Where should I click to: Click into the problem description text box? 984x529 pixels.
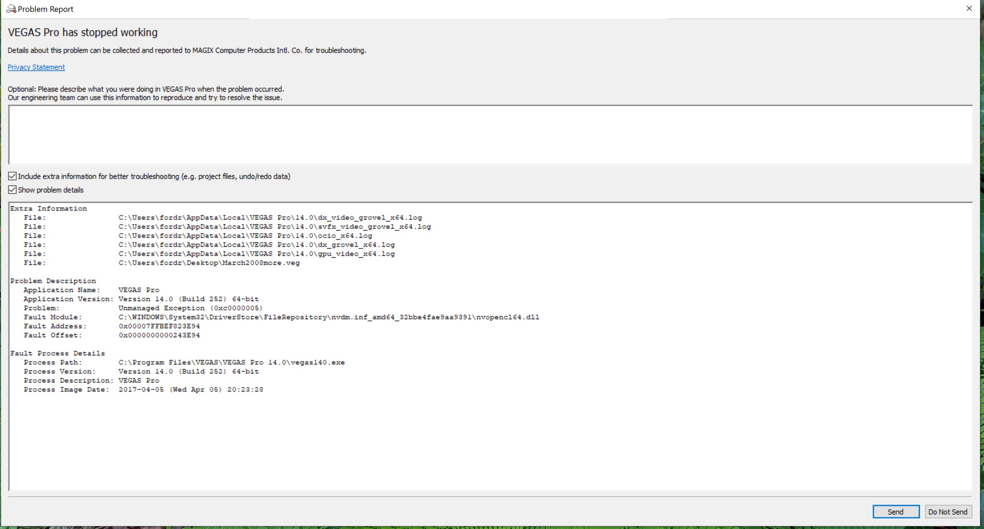coord(490,135)
